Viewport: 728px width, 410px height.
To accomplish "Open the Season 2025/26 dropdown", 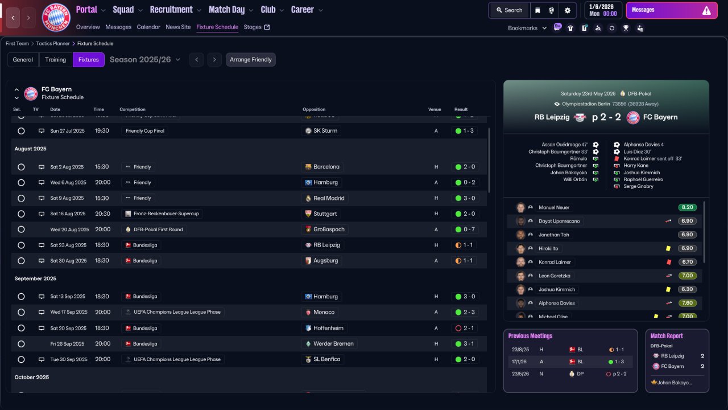I will pos(145,60).
